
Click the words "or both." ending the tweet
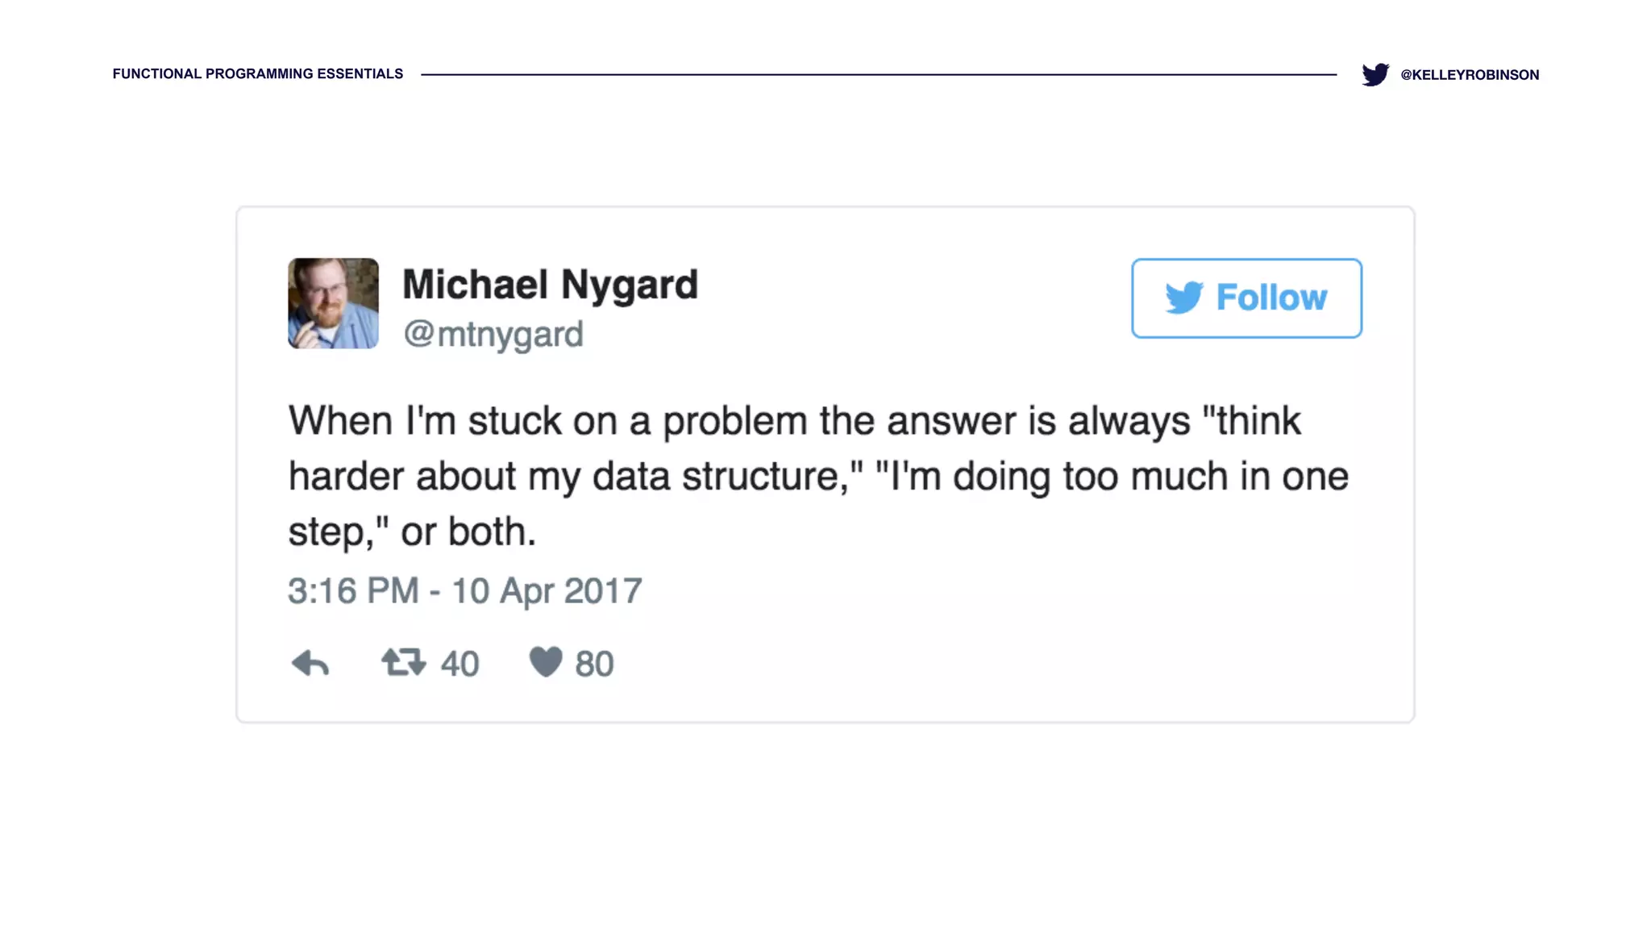[468, 531]
